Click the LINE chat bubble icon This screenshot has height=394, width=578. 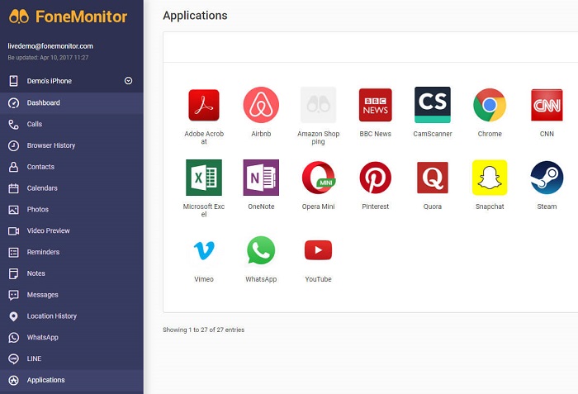(14, 359)
